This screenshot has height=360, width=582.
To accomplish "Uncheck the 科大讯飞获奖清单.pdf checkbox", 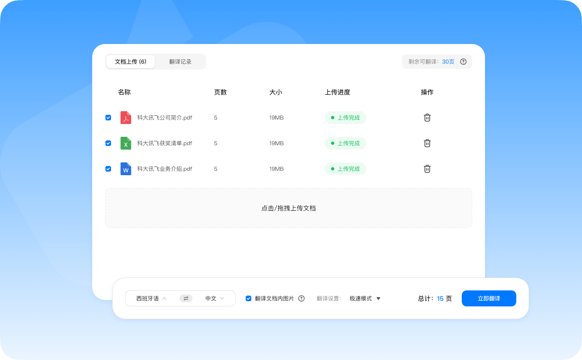I will (x=108, y=143).
